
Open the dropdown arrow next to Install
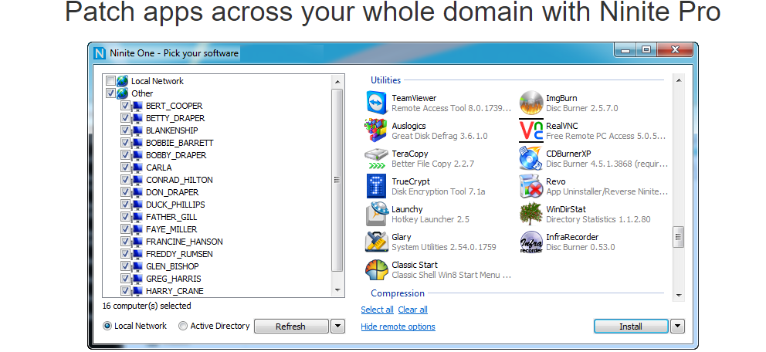(x=677, y=326)
